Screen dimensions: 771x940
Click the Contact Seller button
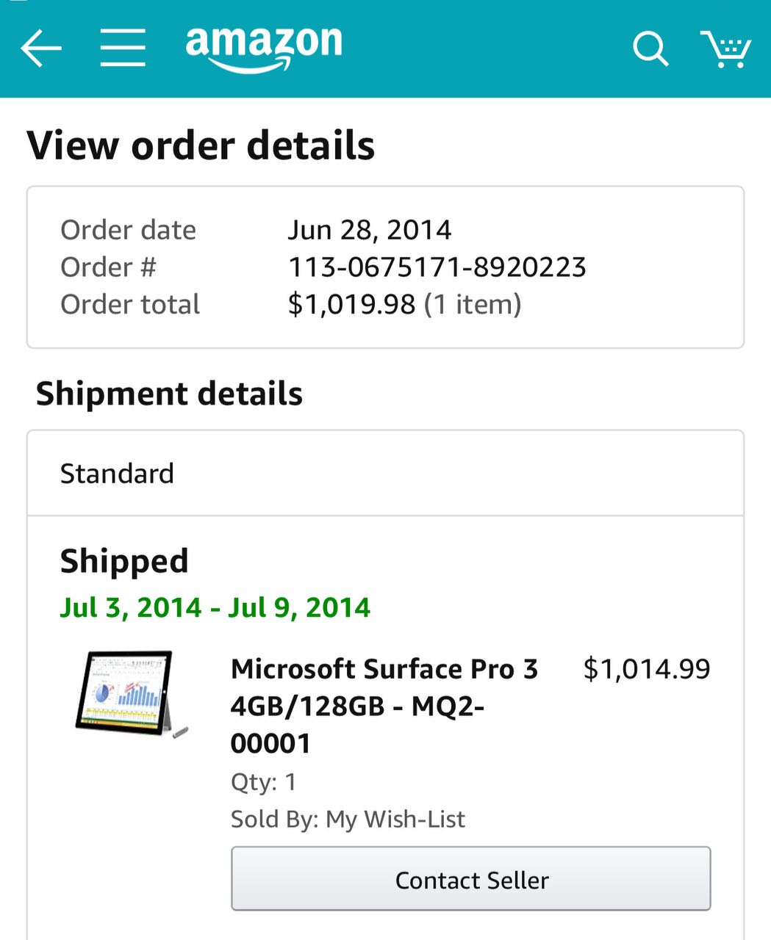click(x=471, y=879)
